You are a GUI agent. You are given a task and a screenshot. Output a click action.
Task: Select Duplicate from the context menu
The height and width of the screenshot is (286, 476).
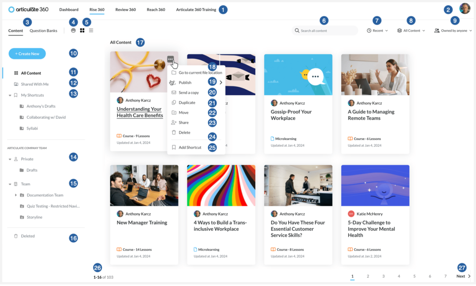[x=187, y=103]
